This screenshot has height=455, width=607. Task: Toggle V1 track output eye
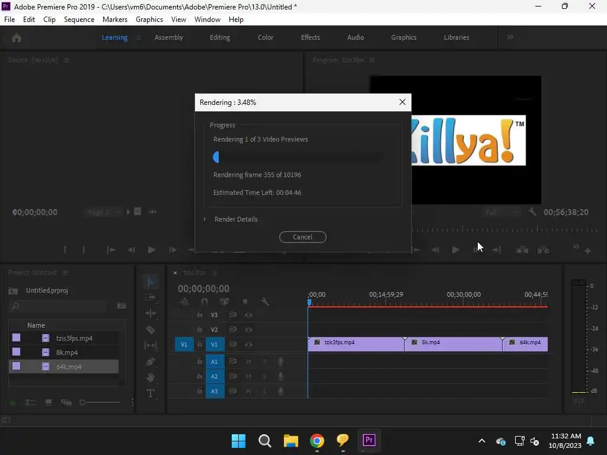click(249, 344)
